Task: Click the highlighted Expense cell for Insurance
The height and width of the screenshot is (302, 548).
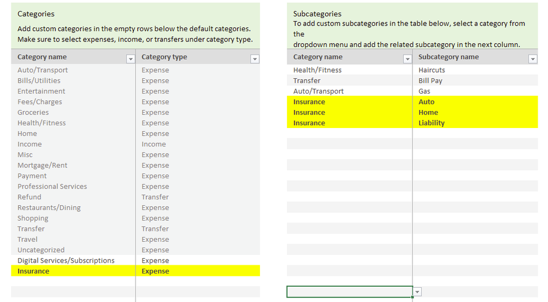Action: [198, 271]
